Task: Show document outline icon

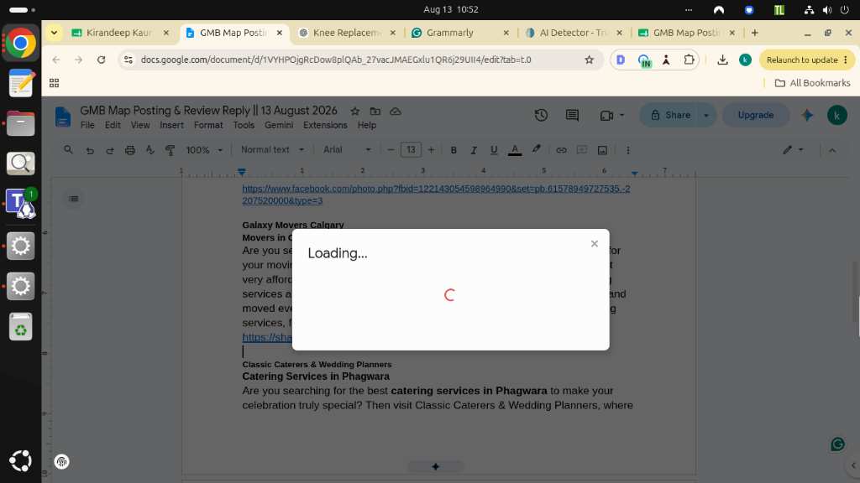Action: click(x=74, y=199)
